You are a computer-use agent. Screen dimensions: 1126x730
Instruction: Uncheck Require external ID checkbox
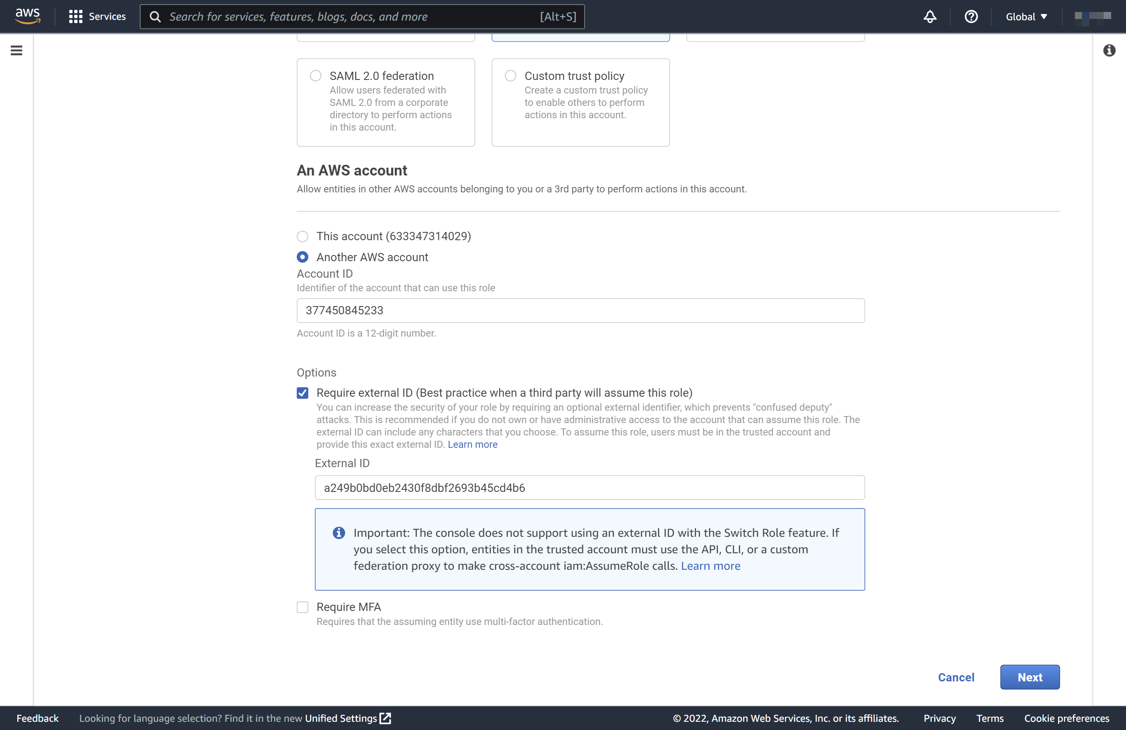click(x=303, y=393)
